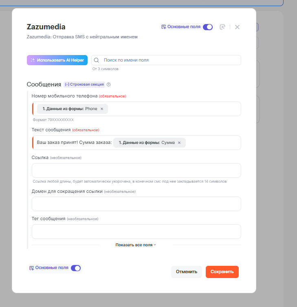Click the magnifier icon in the search box

point(97,60)
